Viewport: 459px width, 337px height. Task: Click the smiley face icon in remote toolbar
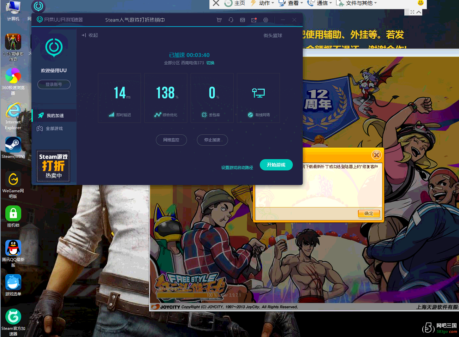421,3
